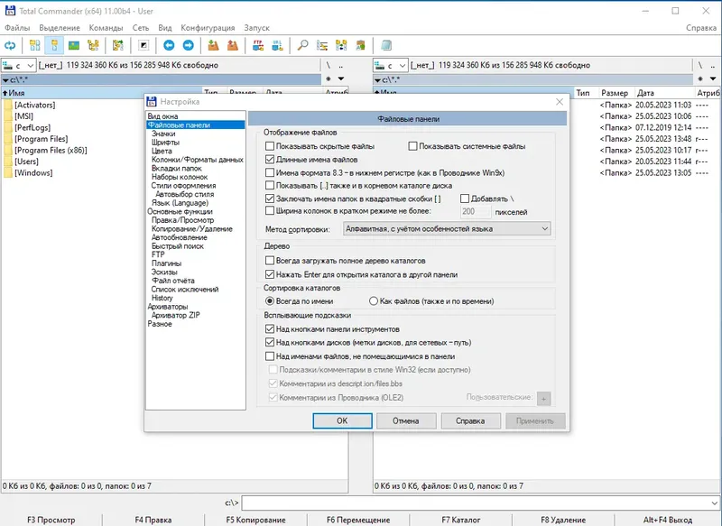Select radio Как файлов (также и по времени)
722x526 pixels.
tap(374, 301)
